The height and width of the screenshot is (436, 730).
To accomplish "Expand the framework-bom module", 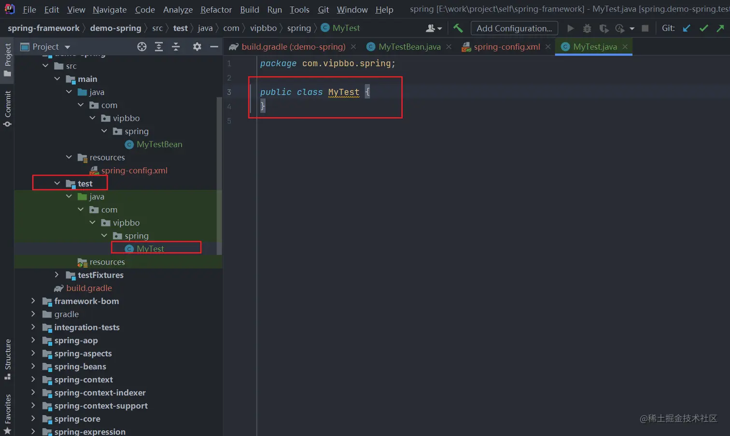I will 33,301.
